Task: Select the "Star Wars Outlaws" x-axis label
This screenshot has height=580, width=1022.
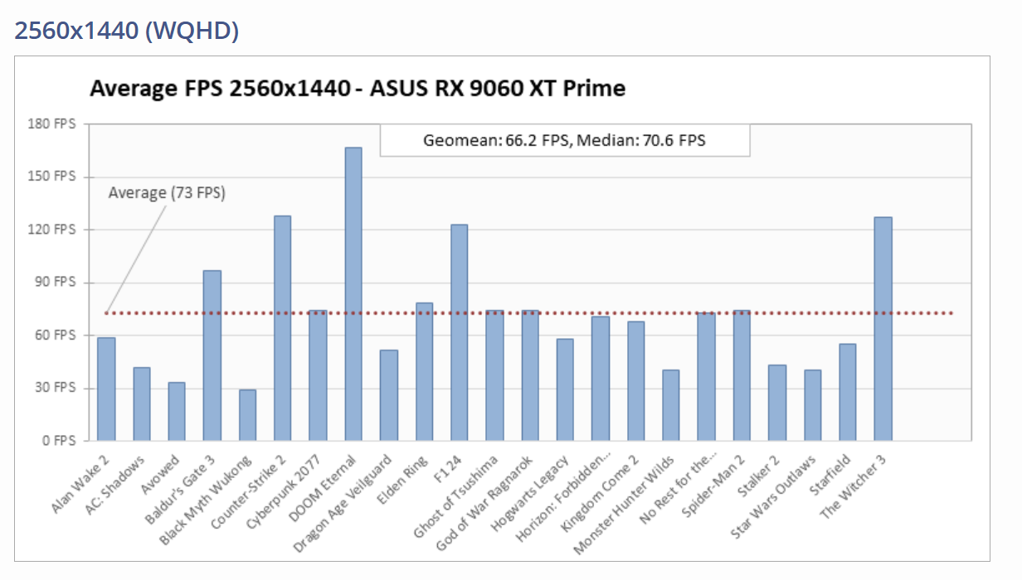Action: (775, 497)
